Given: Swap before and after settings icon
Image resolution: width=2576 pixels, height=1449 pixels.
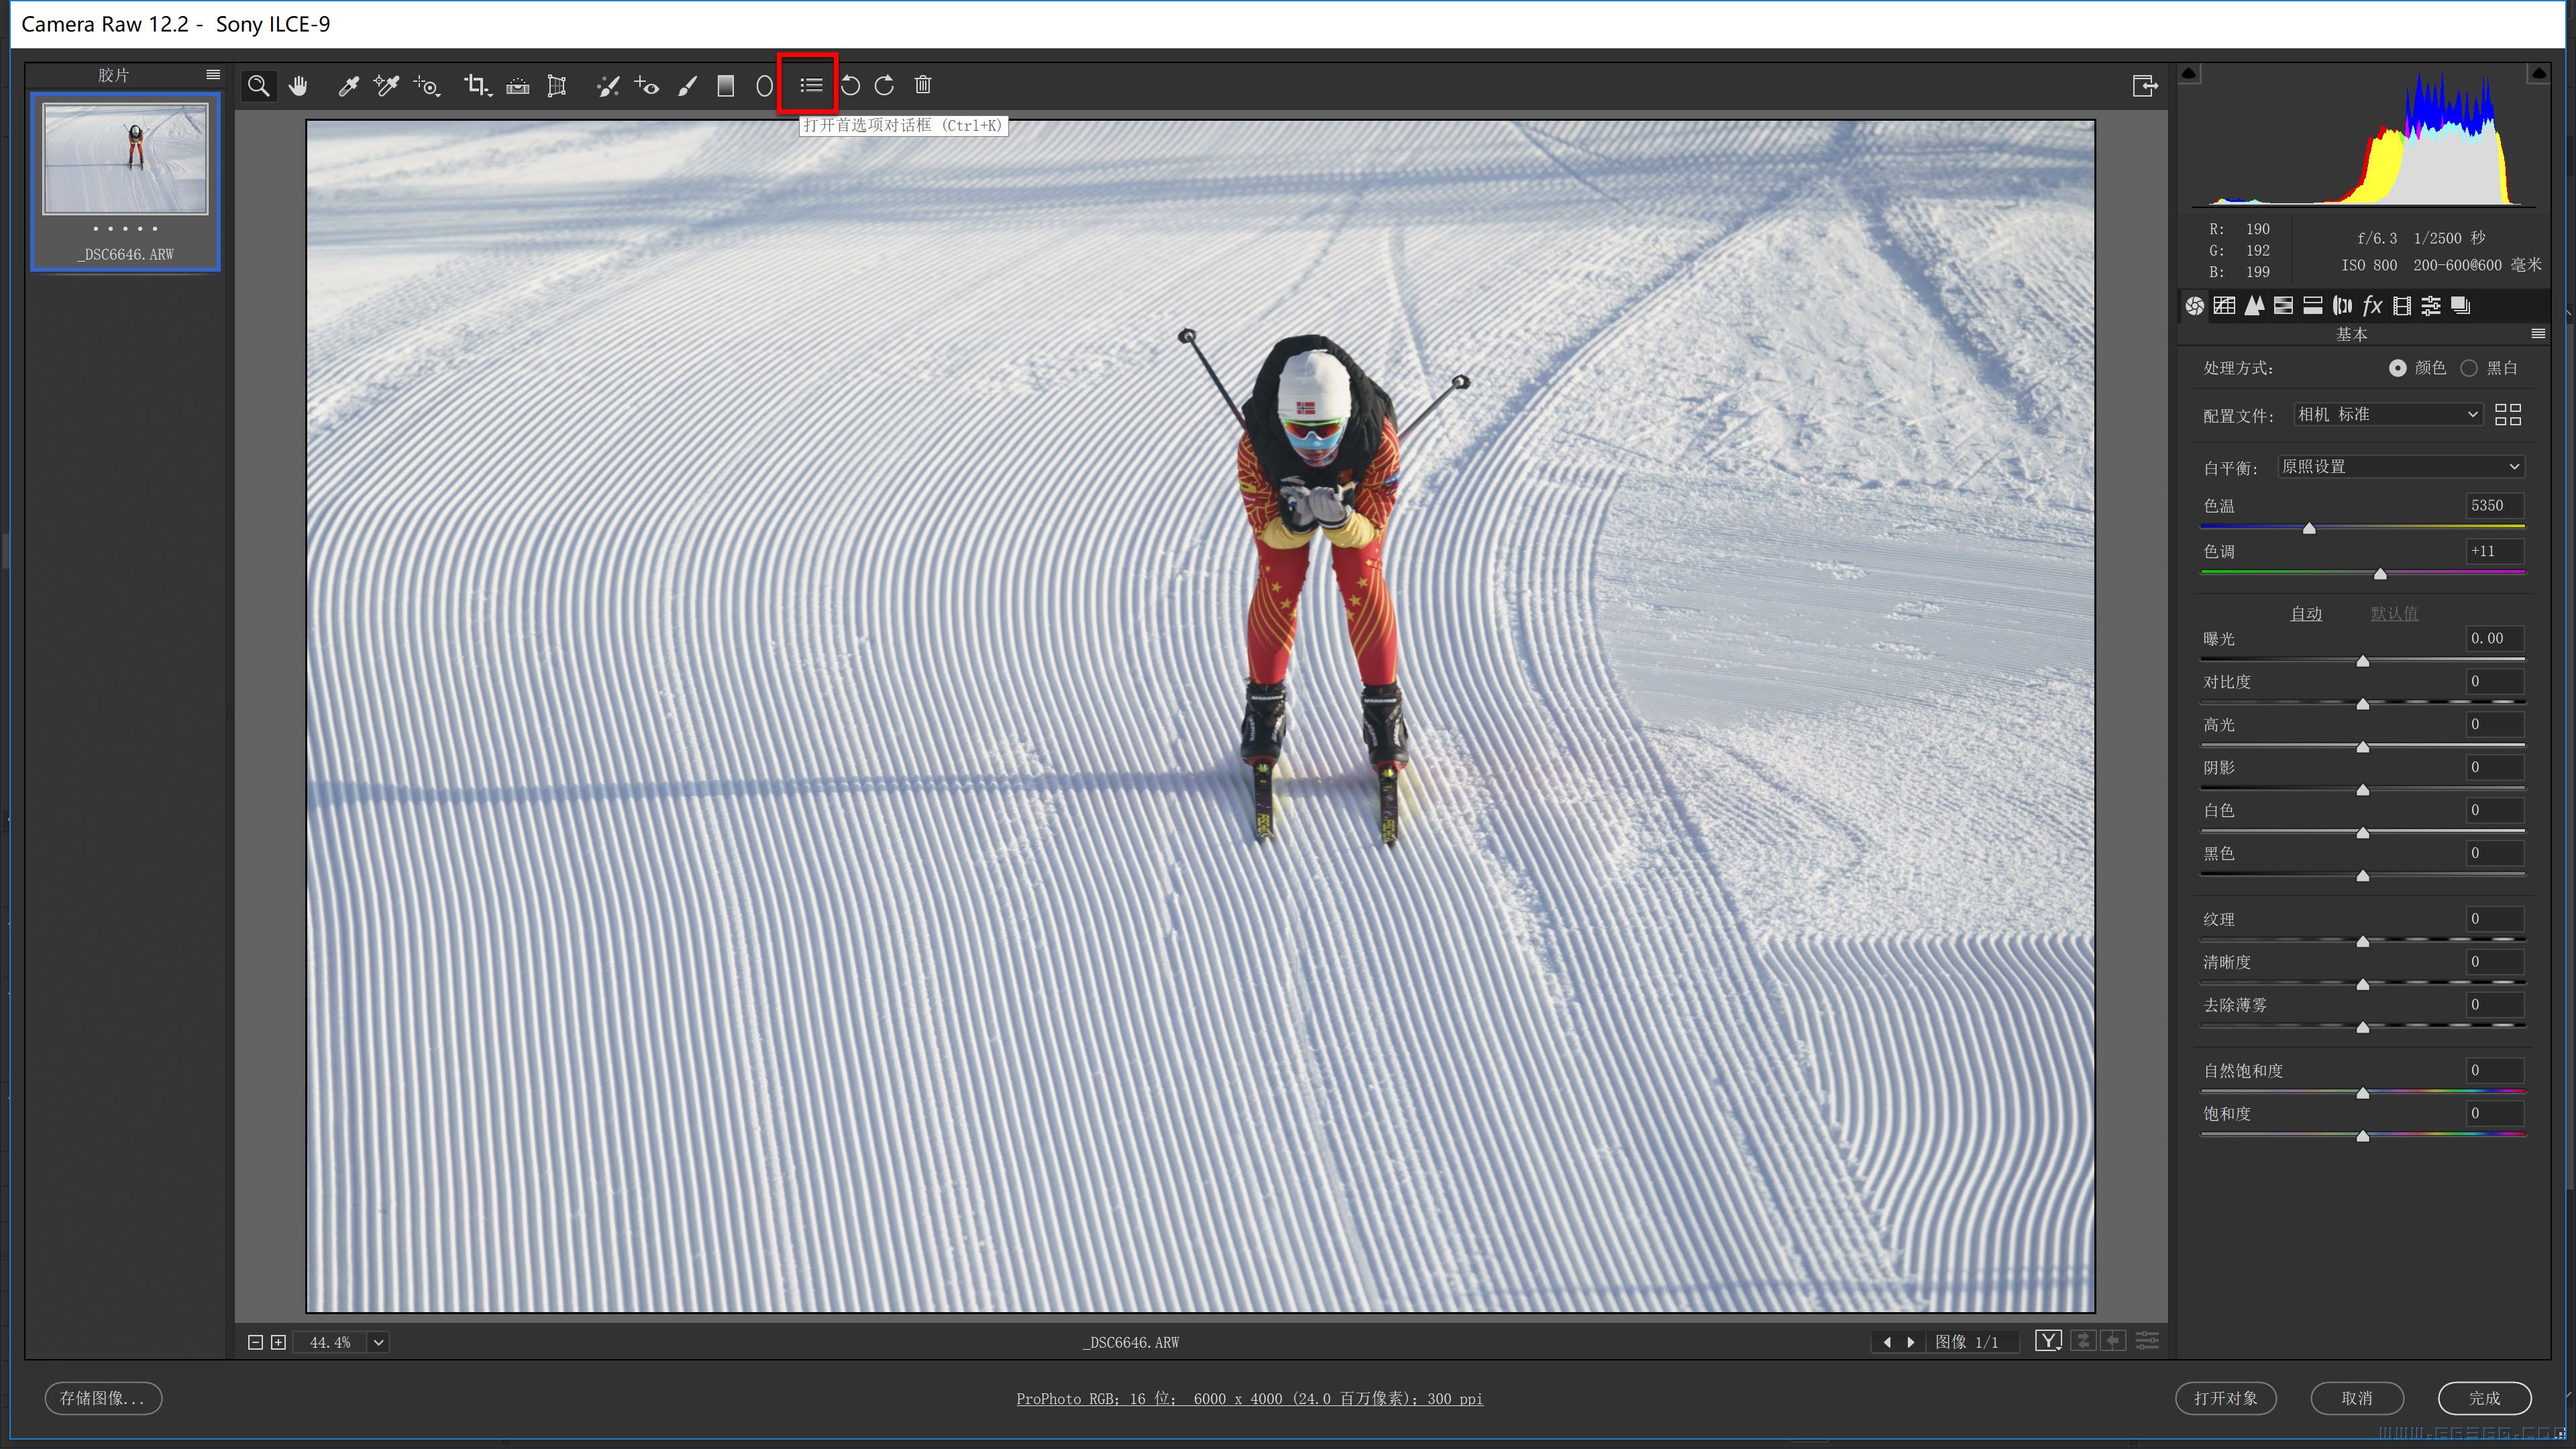Looking at the screenshot, I should click(x=2083, y=1341).
